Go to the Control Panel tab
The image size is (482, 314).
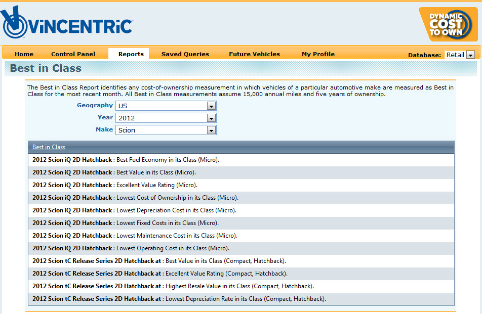73,54
